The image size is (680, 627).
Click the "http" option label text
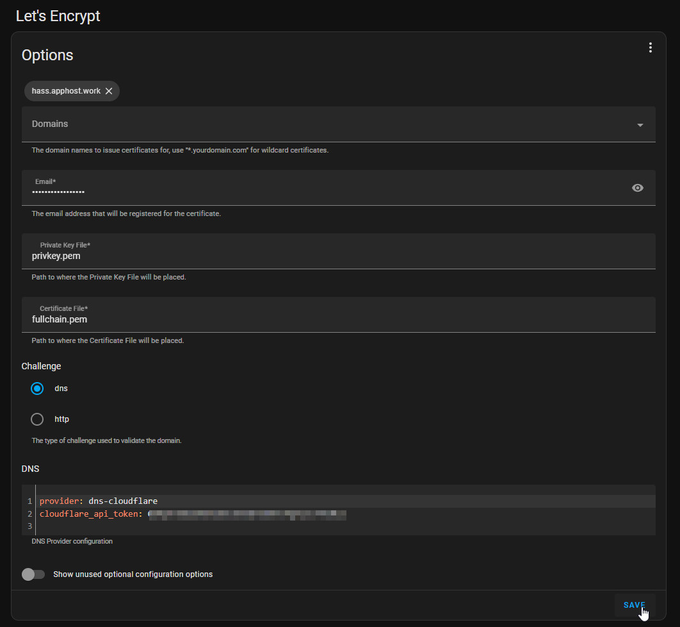pos(61,419)
